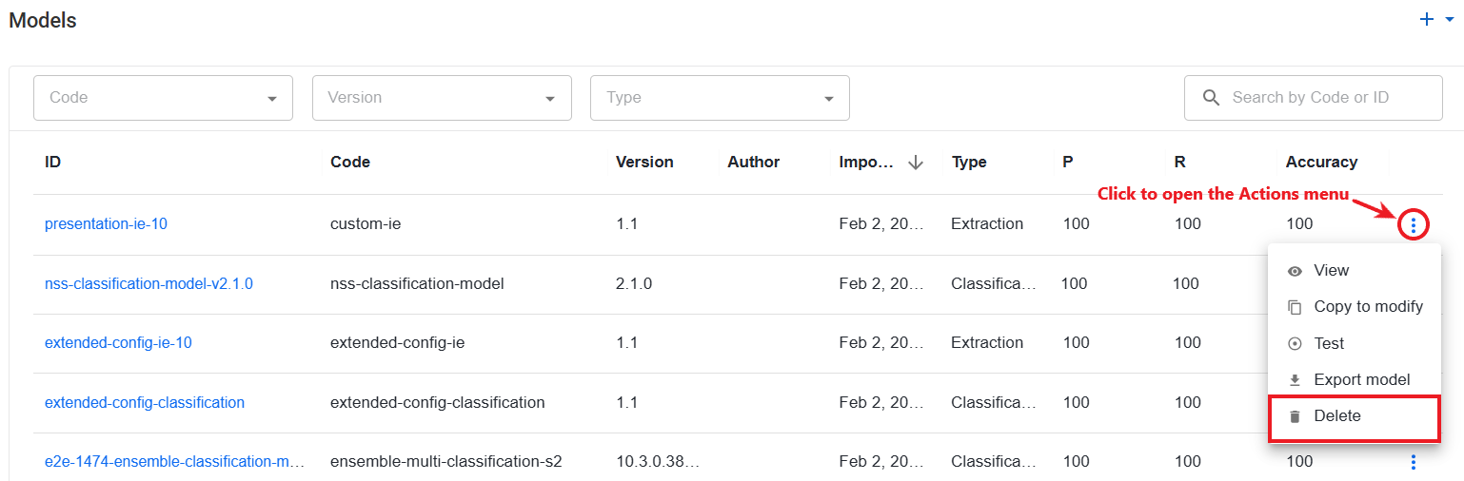Viewport: 1464px width, 481px height.
Task: Open extended-config-classification model link
Action: [x=145, y=402]
